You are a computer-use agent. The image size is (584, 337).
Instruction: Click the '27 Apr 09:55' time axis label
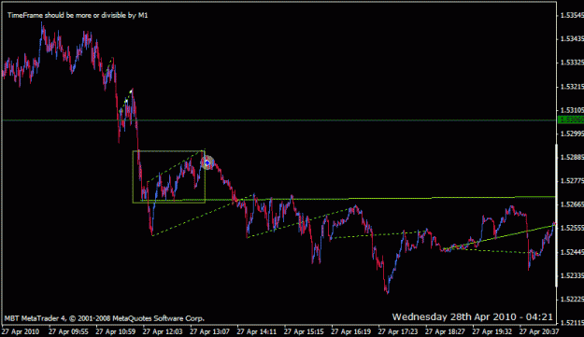(68, 331)
